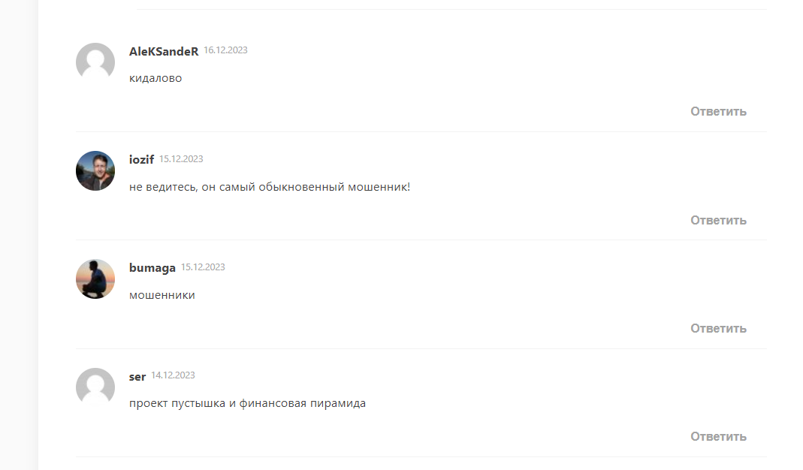
Task: Click ser's default gray avatar
Action: pyautogui.click(x=95, y=387)
